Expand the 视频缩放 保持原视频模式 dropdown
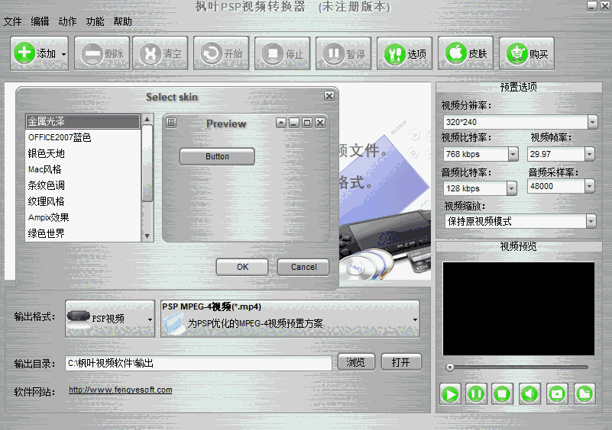Viewport: 612px width, 430px height. (591, 222)
